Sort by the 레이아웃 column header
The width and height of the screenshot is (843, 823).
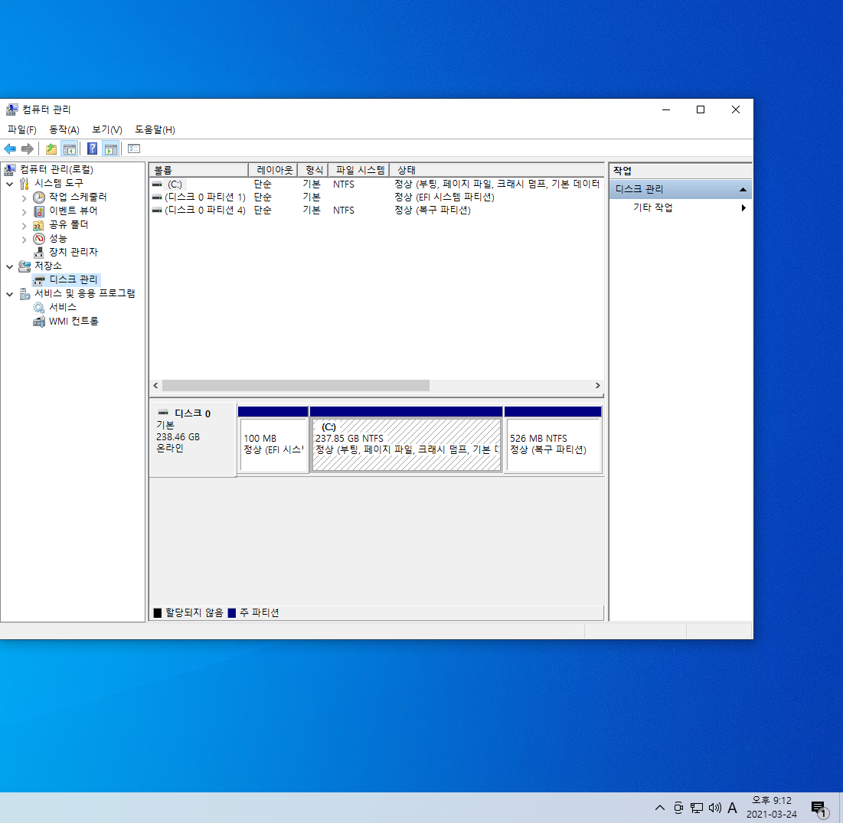coord(273,171)
